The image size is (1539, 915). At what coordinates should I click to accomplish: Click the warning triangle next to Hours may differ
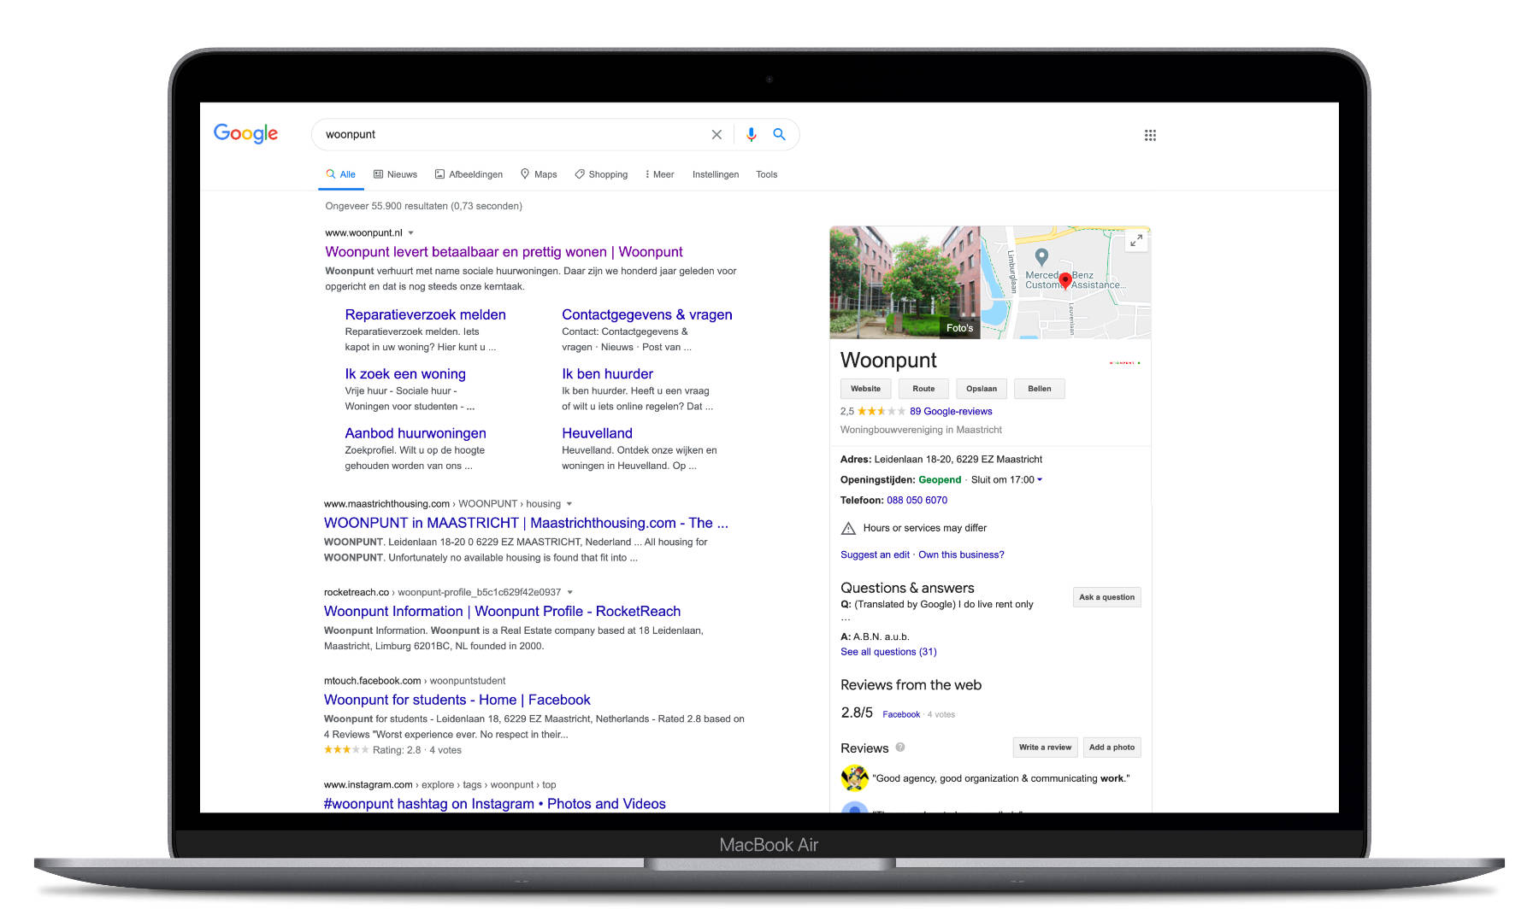848,528
